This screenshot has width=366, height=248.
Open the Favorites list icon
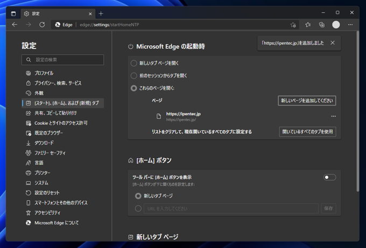coord(308,25)
